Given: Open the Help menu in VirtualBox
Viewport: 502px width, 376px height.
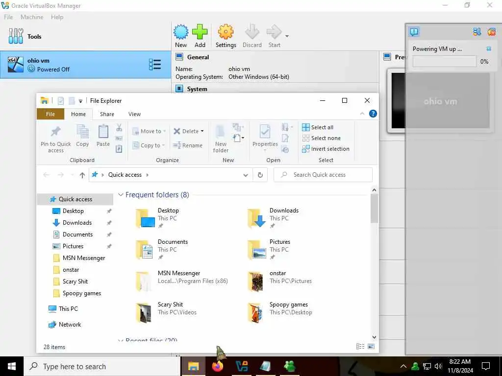Looking at the screenshot, I should point(57,17).
